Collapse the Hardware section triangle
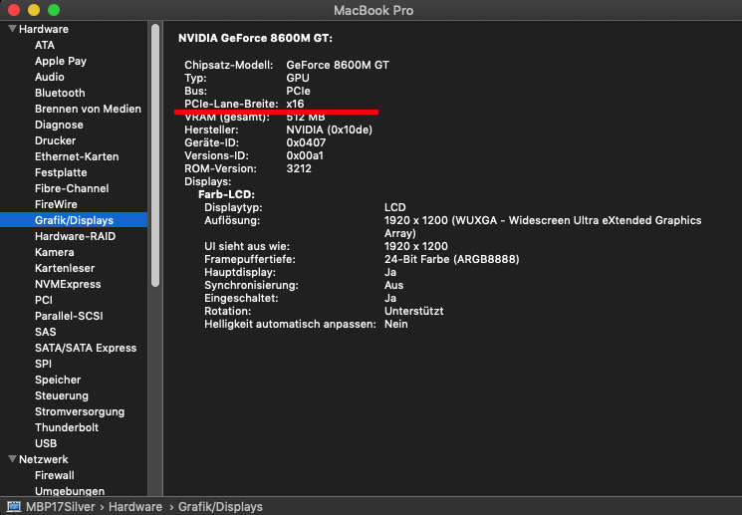Screen dimensions: 742x515 click(x=12, y=29)
